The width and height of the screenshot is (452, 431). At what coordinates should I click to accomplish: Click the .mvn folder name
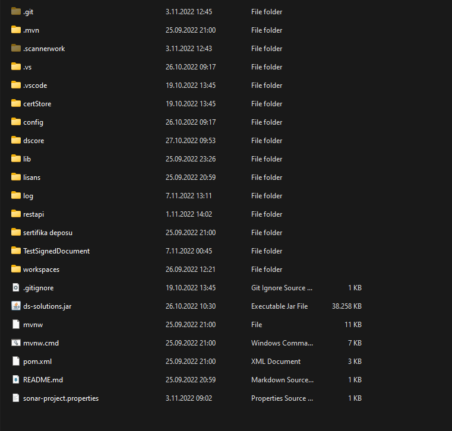(31, 30)
